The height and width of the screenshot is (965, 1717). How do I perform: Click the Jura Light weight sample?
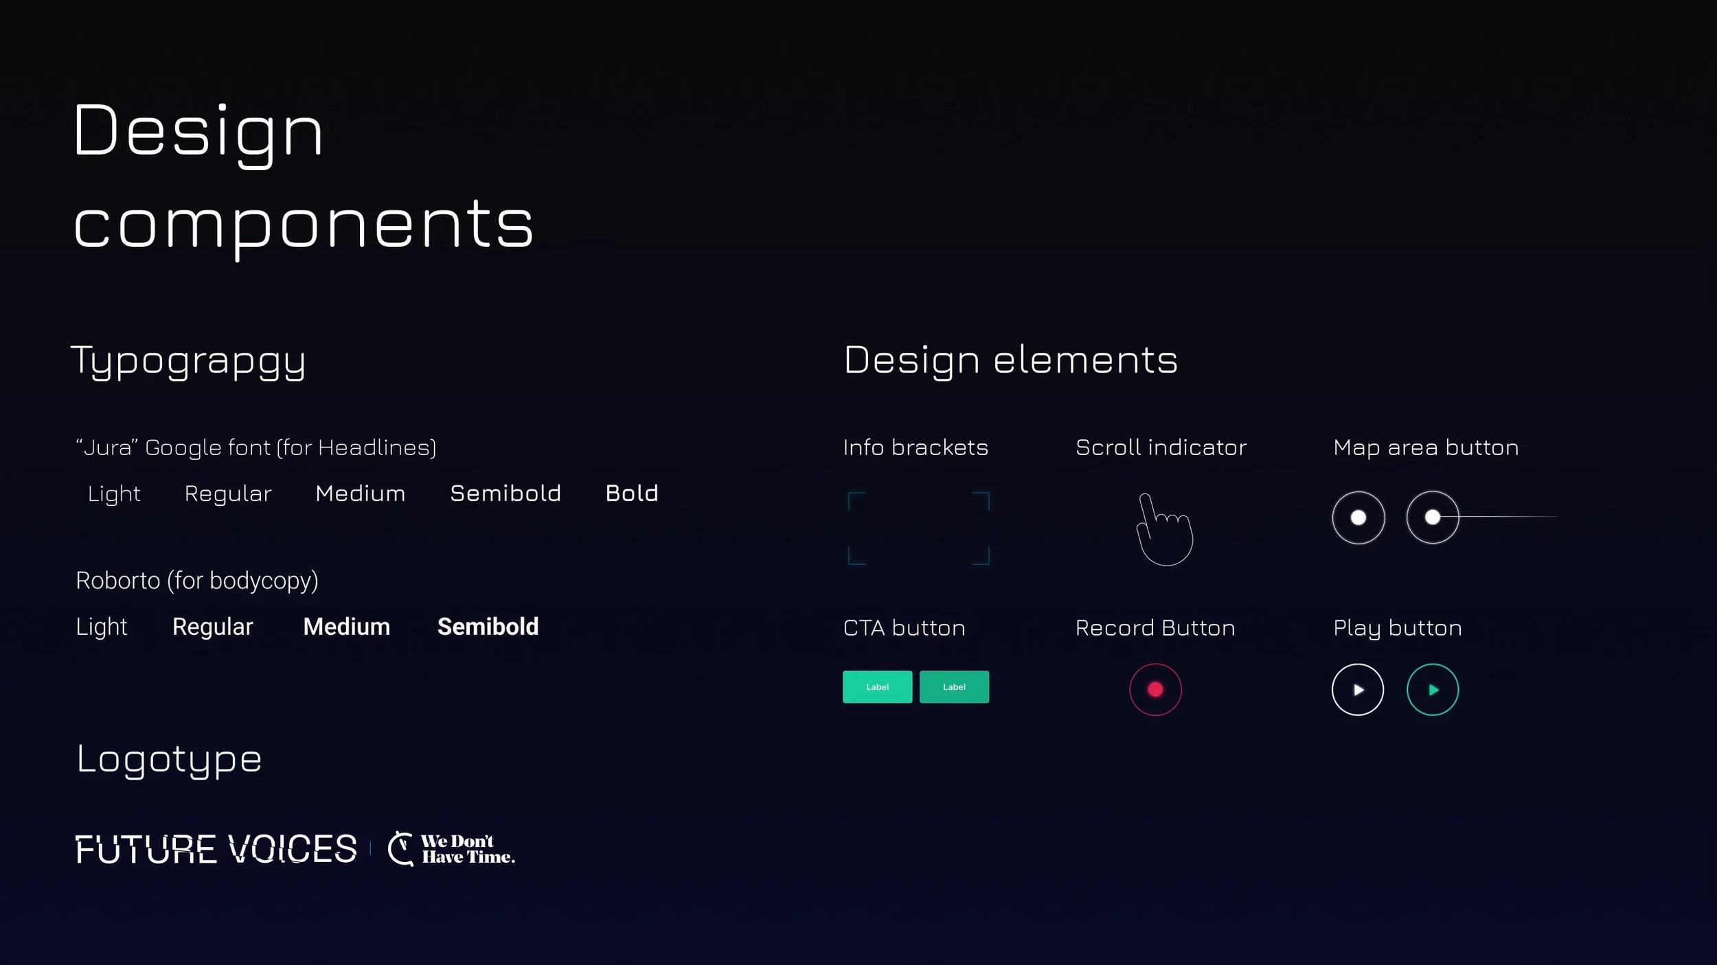[x=114, y=494]
